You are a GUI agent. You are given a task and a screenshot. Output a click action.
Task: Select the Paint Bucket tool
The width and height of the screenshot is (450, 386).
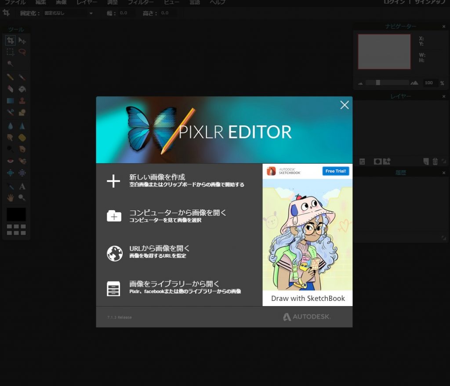point(22,89)
